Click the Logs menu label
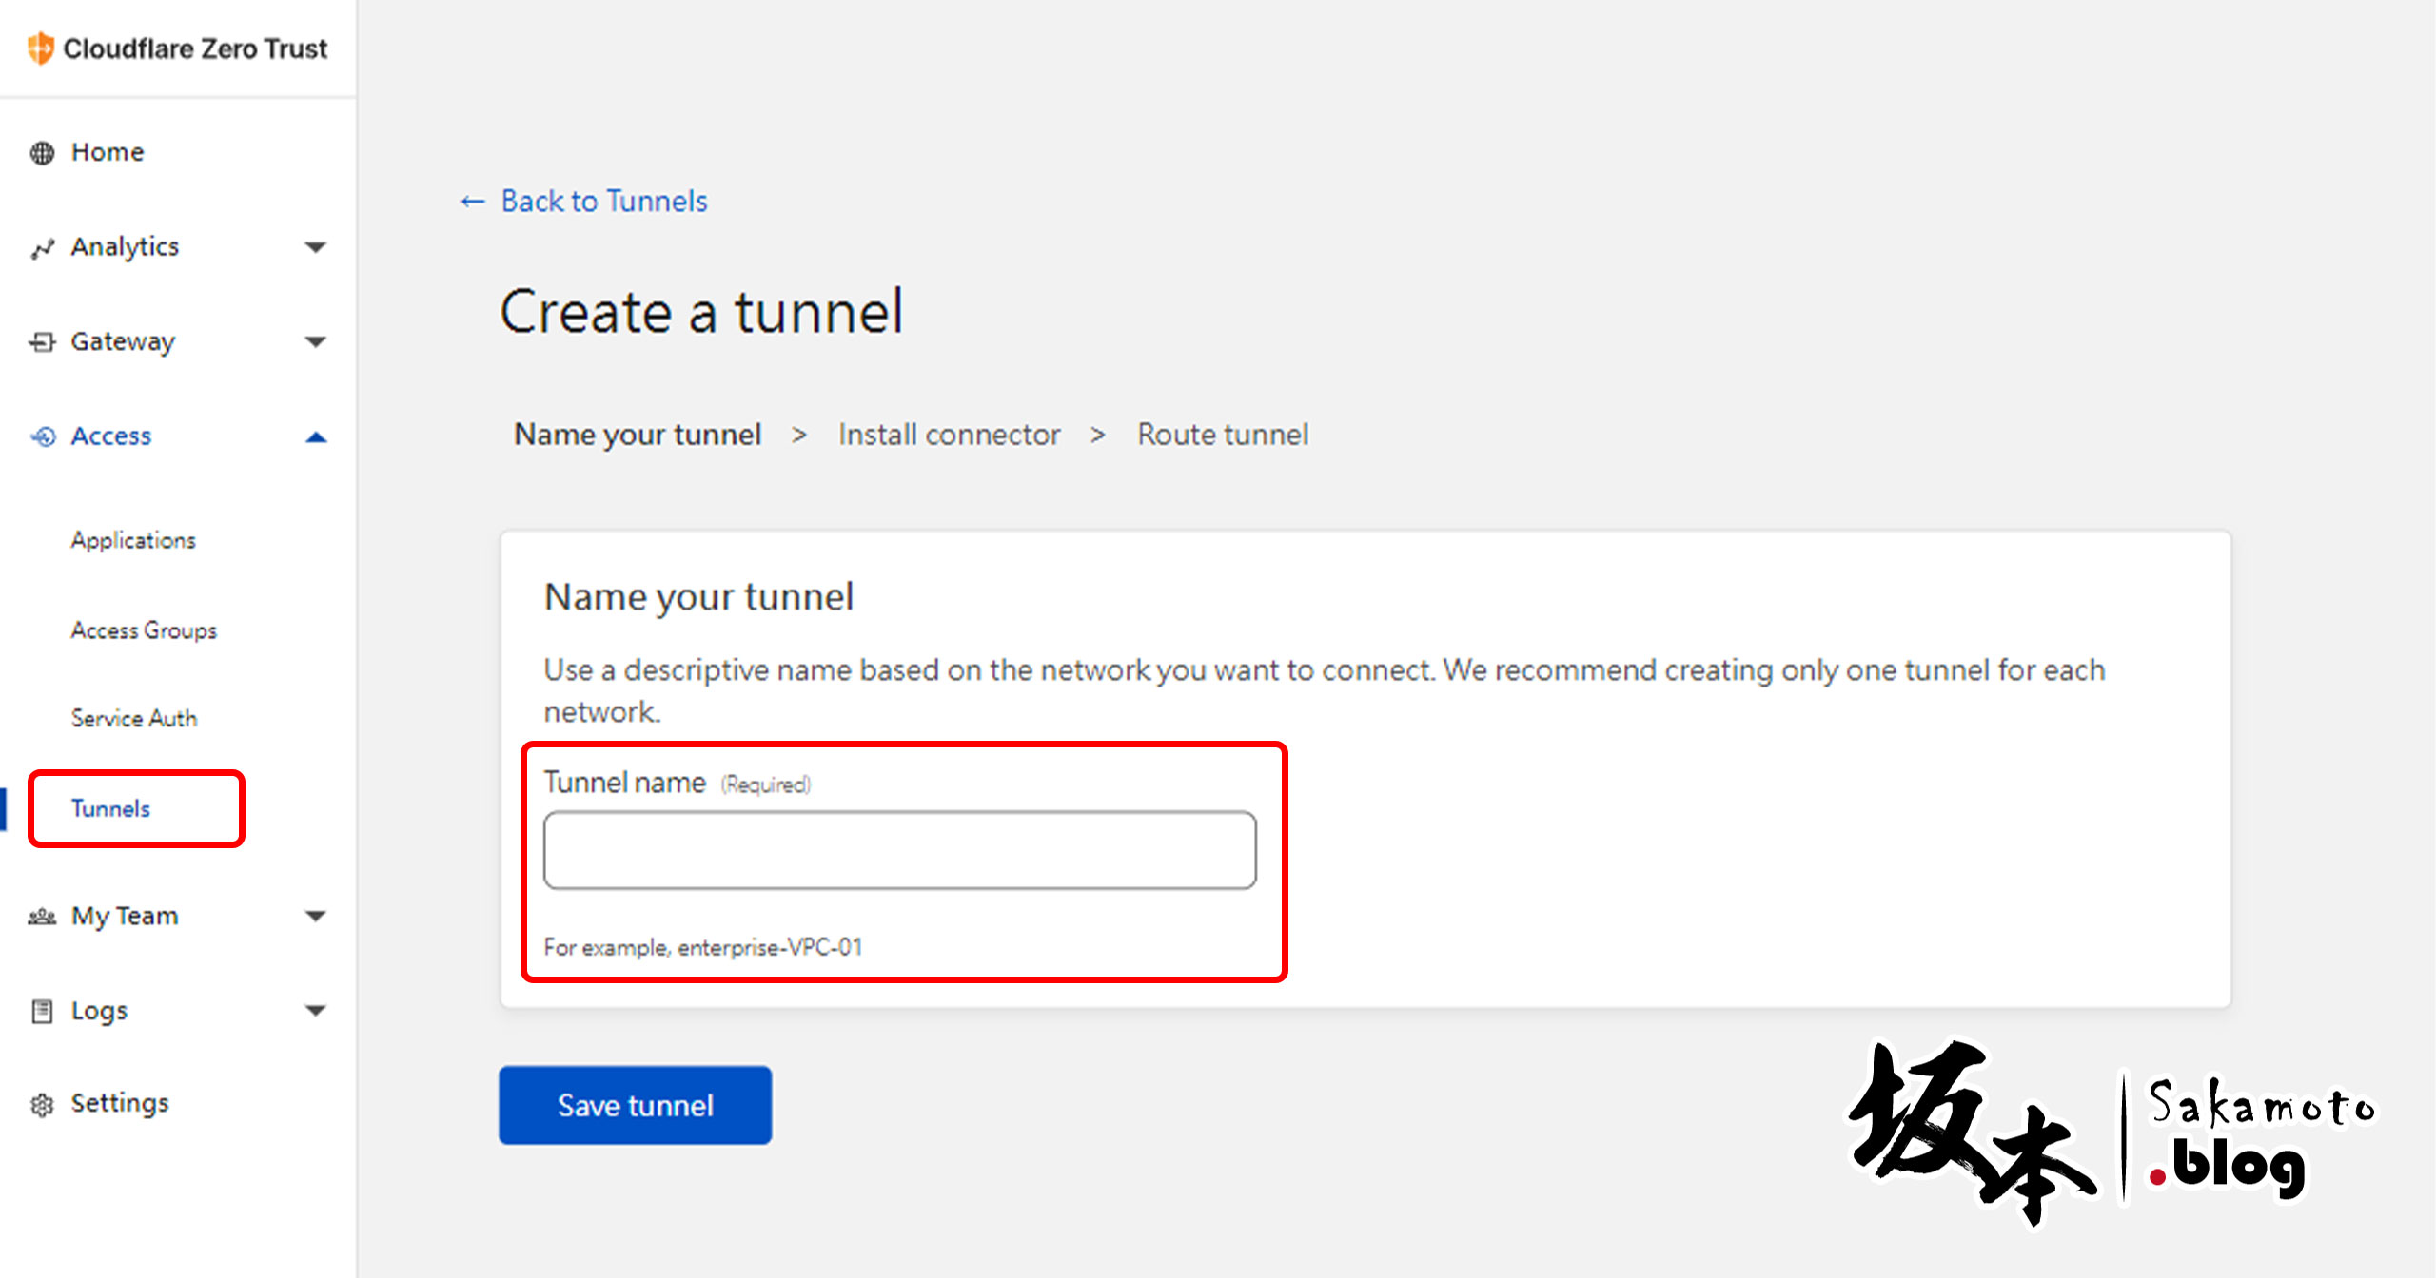 [x=99, y=1011]
